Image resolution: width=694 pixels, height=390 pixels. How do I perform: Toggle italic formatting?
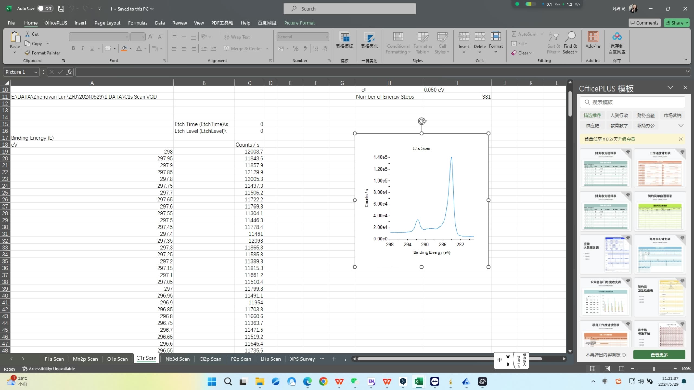point(82,48)
